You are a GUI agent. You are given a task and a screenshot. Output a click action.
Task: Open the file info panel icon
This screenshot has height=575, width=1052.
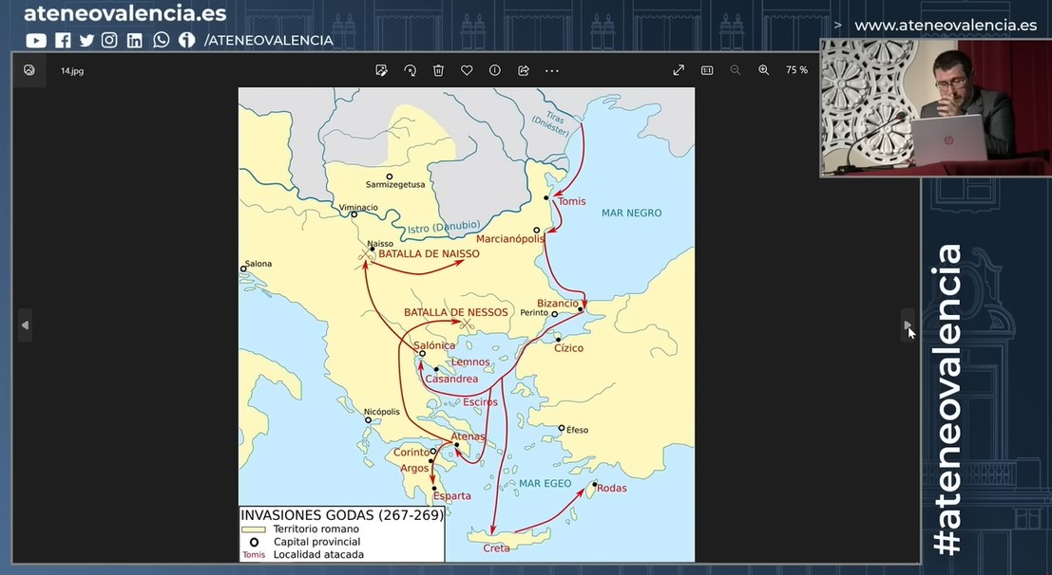tap(494, 70)
